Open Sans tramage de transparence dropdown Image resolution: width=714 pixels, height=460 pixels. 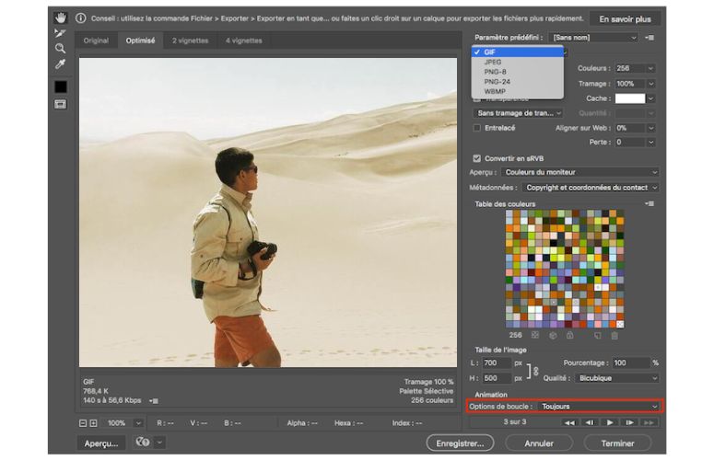pyautogui.click(x=518, y=113)
